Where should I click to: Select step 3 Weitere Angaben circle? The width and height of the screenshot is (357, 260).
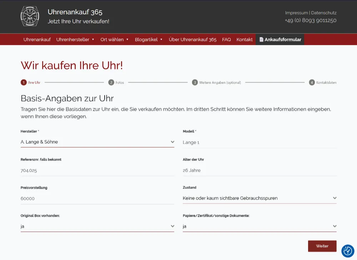(x=195, y=83)
